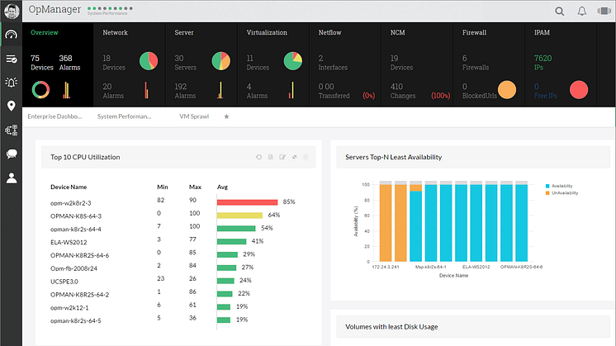Select the Overview tab
The height and width of the screenshot is (346, 616).
pyautogui.click(x=45, y=32)
